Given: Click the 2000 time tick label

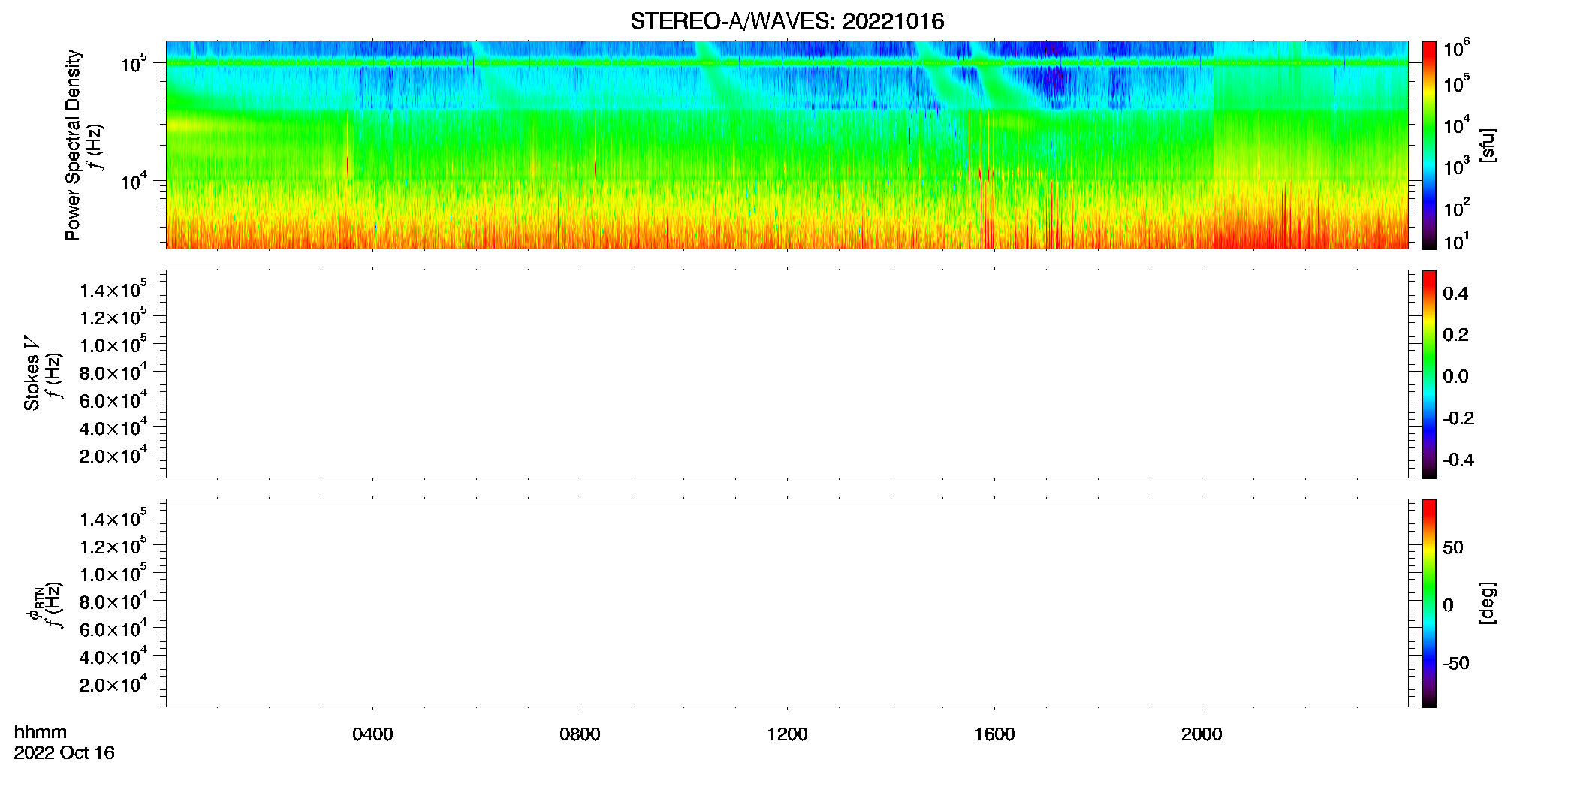Looking at the screenshot, I should pos(1202,734).
